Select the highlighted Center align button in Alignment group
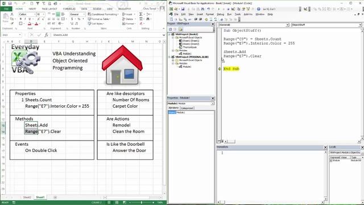Image resolution: width=364 pixels, height=205 pixels. [x=58, y=14]
